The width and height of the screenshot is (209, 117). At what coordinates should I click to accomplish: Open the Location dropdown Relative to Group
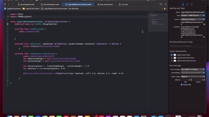(193, 19)
